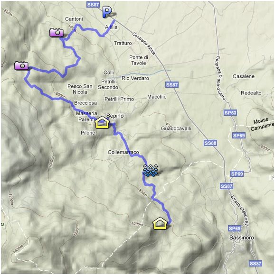This screenshot has width=275, height=275.
Task: Click the SS87 shield in bottom-right corner
Action: [256, 264]
